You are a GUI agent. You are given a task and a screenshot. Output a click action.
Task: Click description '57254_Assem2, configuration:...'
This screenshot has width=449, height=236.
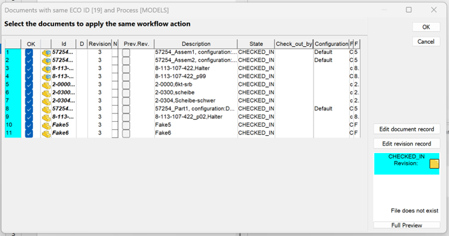tap(196, 61)
